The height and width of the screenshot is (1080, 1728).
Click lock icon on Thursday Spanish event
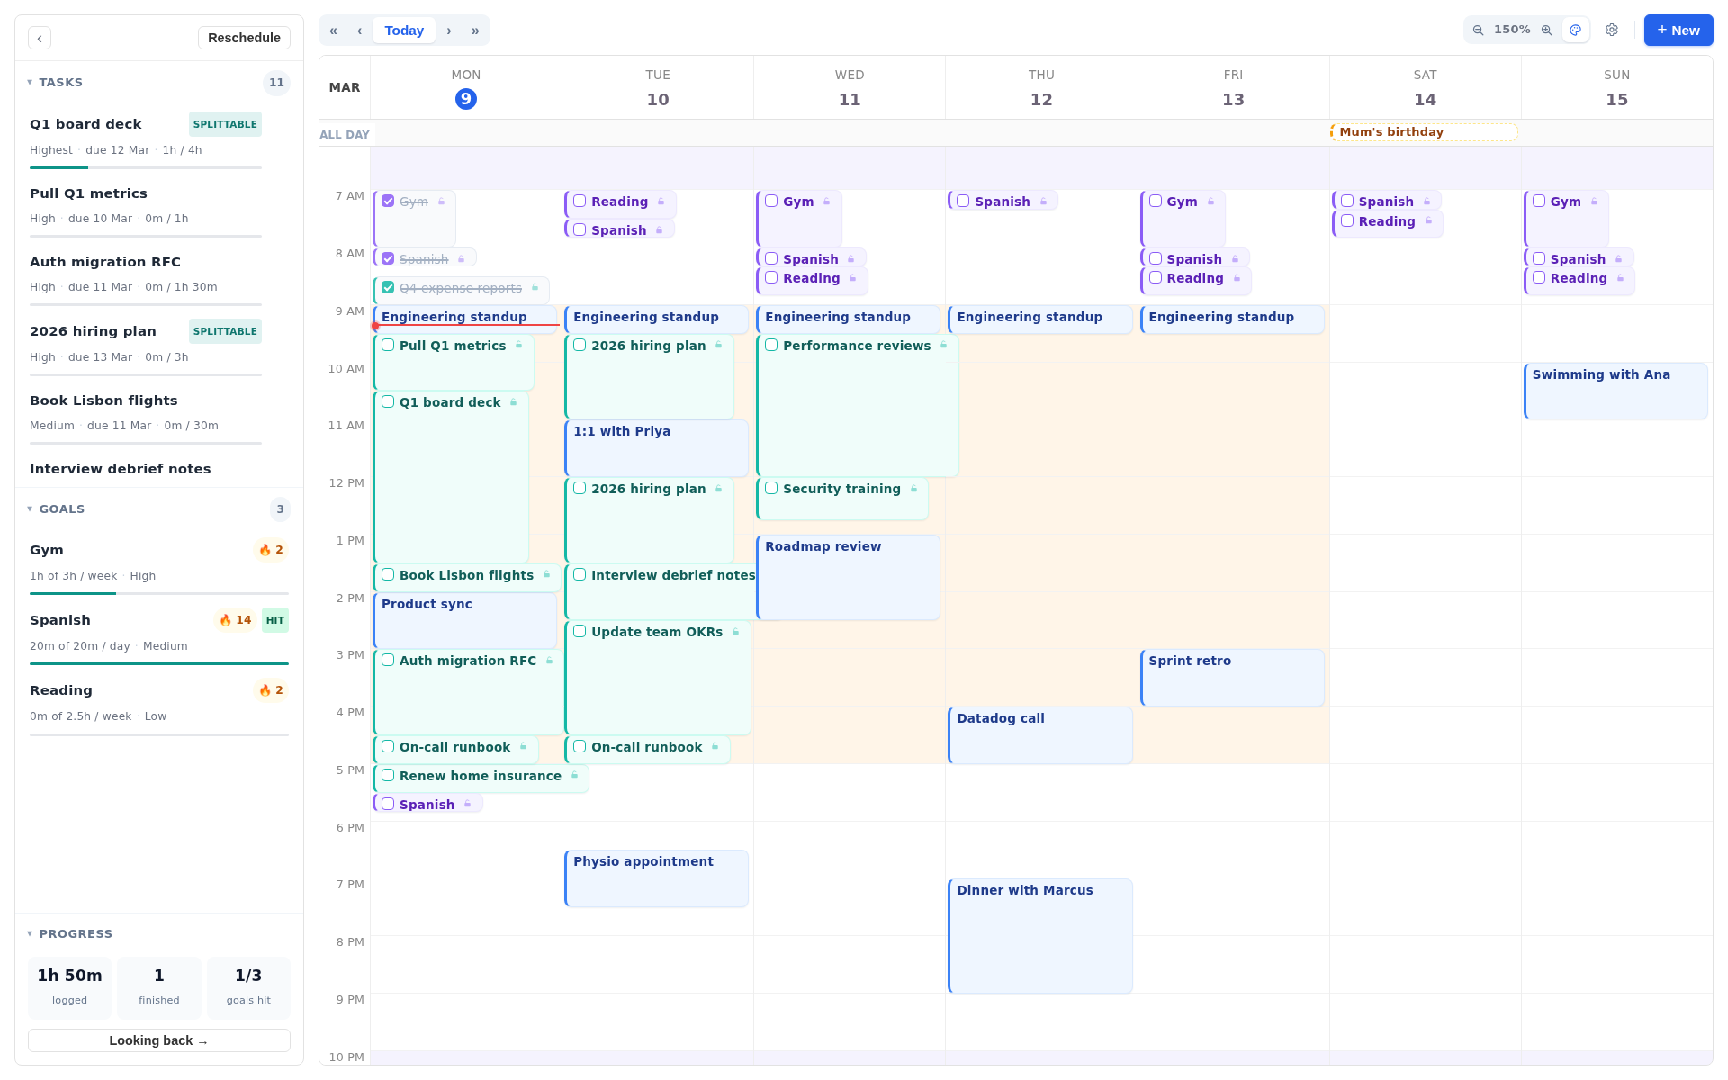tap(1043, 202)
